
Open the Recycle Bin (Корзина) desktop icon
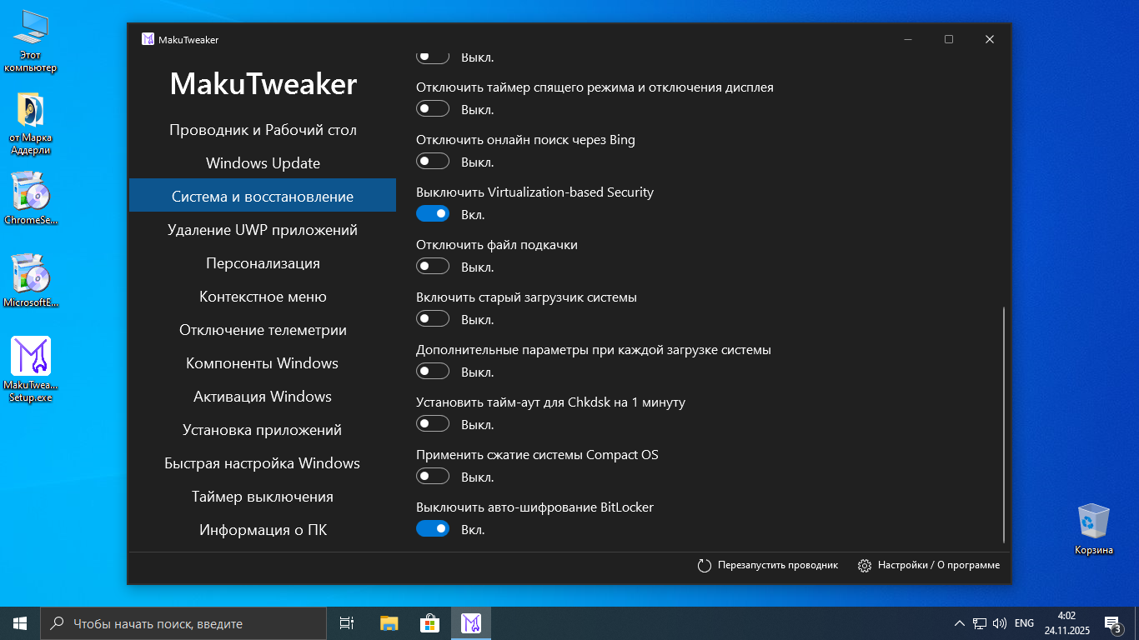click(x=1093, y=522)
